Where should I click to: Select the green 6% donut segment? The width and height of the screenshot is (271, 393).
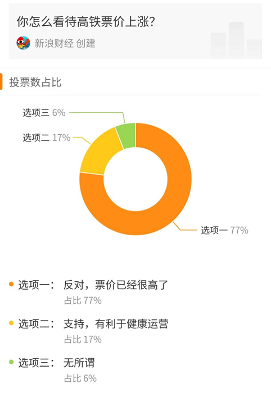[127, 135]
